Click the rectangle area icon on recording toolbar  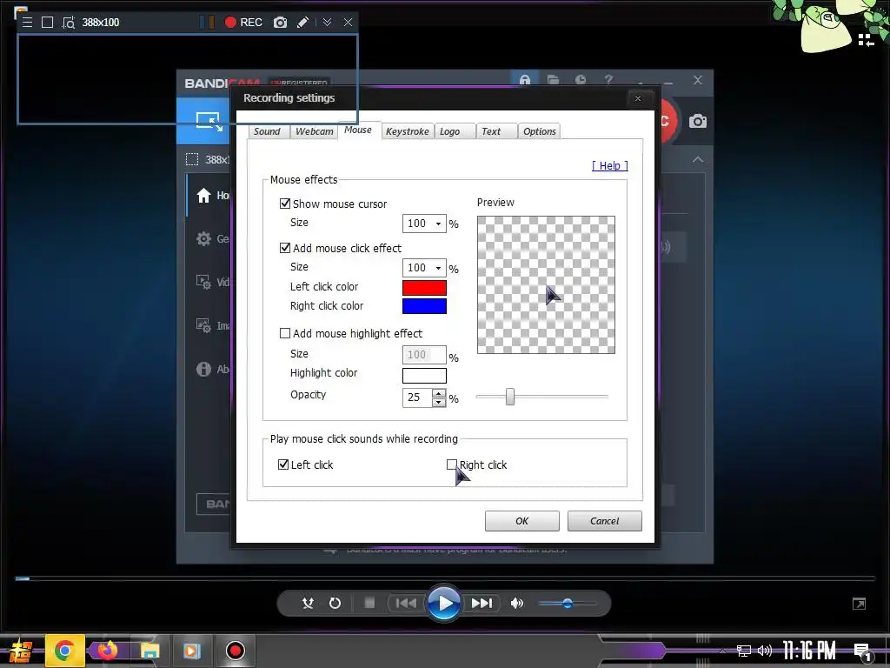tap(48, 22)
